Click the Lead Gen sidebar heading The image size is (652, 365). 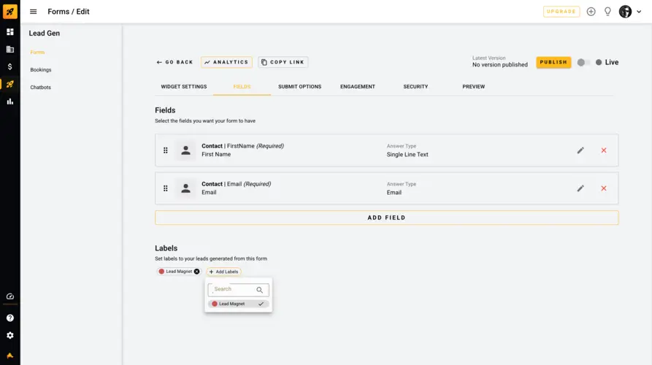(x=45, y=34)
